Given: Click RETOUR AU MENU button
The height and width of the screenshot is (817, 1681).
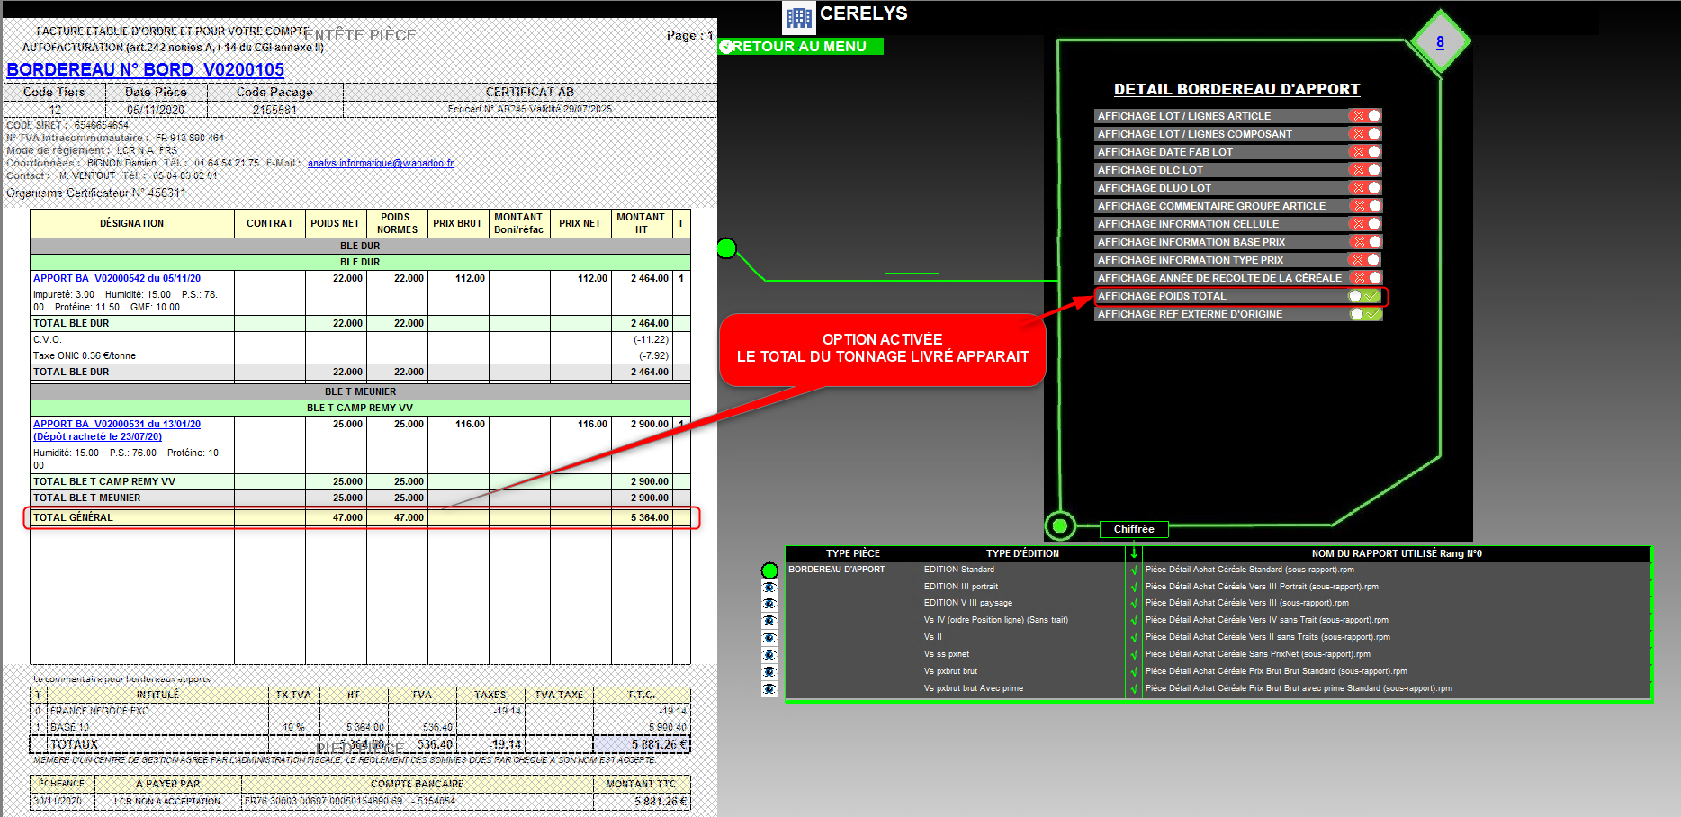Looking at the screenshot, I should coord(800,47).
